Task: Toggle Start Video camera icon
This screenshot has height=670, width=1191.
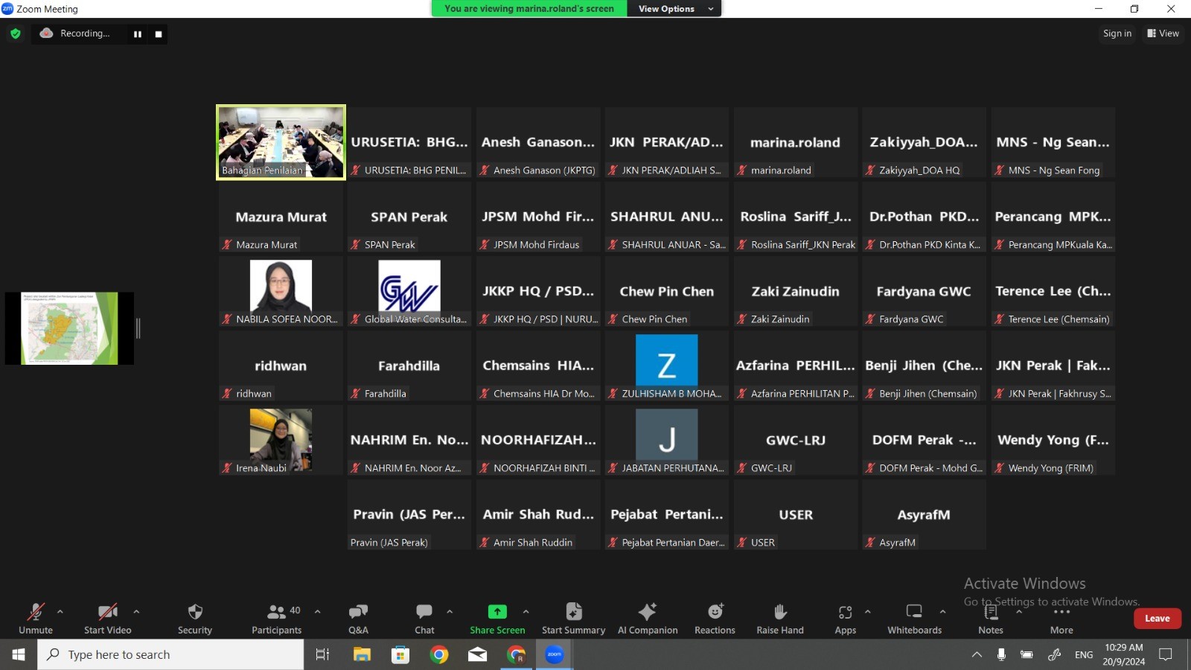Action: coord(108,612)
